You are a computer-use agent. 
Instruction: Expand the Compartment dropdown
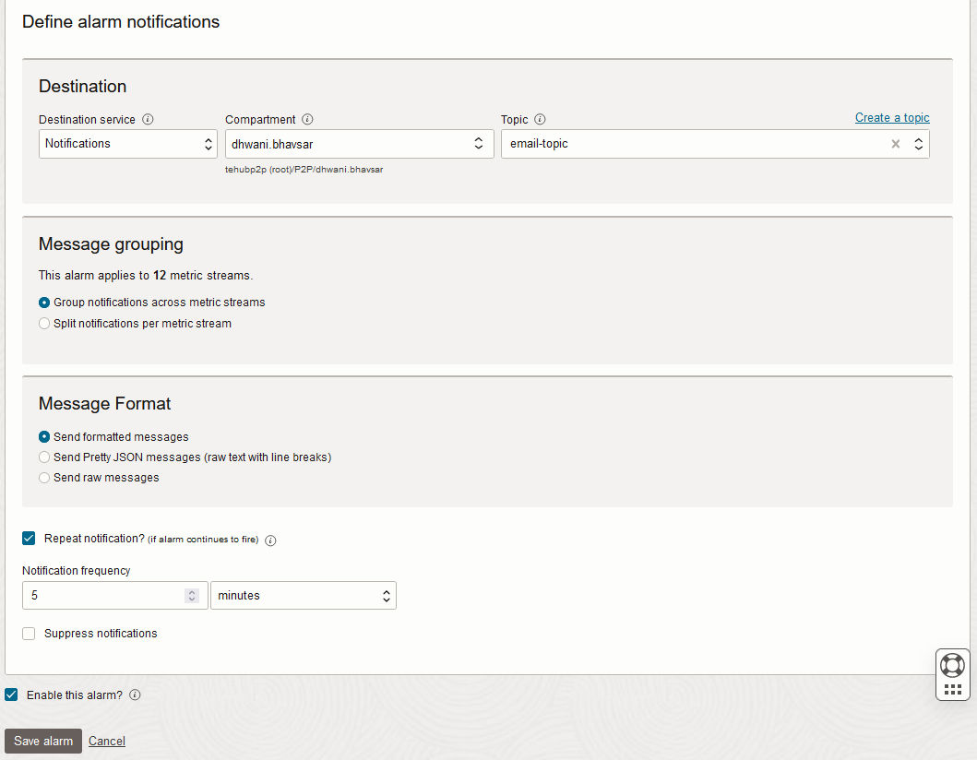coord(355,144)
